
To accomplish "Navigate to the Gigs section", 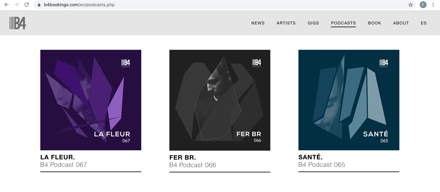I will coord(313,23).
